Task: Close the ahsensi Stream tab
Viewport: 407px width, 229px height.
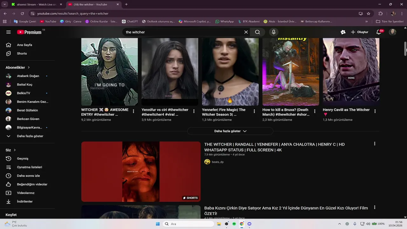Action: click(x=61, y=4)
